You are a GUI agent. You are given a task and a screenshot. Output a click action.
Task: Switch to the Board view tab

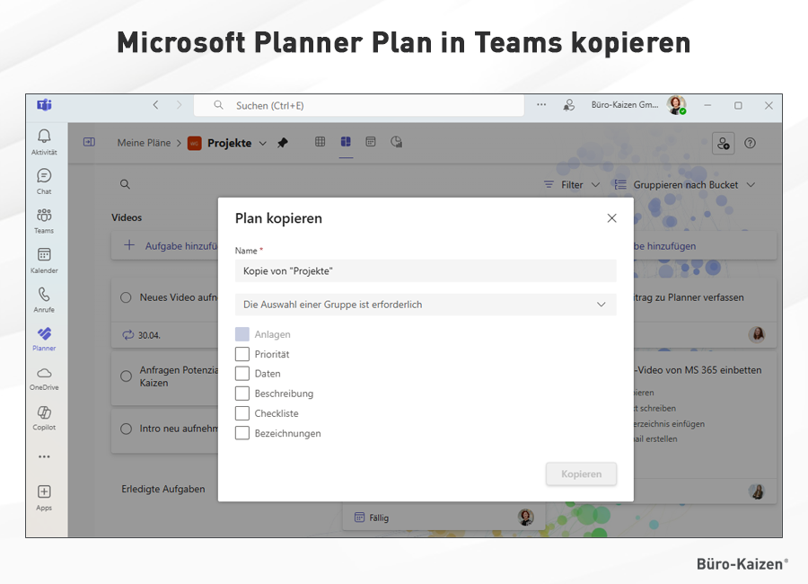point(346,141)
